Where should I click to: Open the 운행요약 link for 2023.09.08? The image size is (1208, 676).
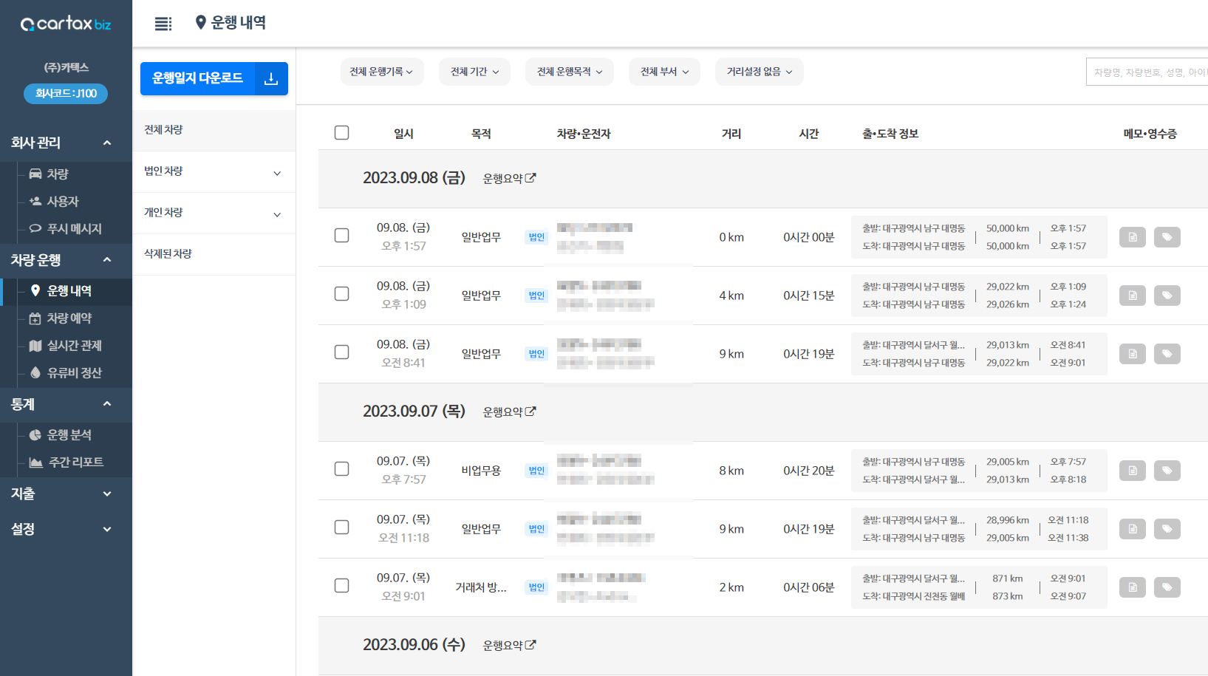[x=508, y=177]
